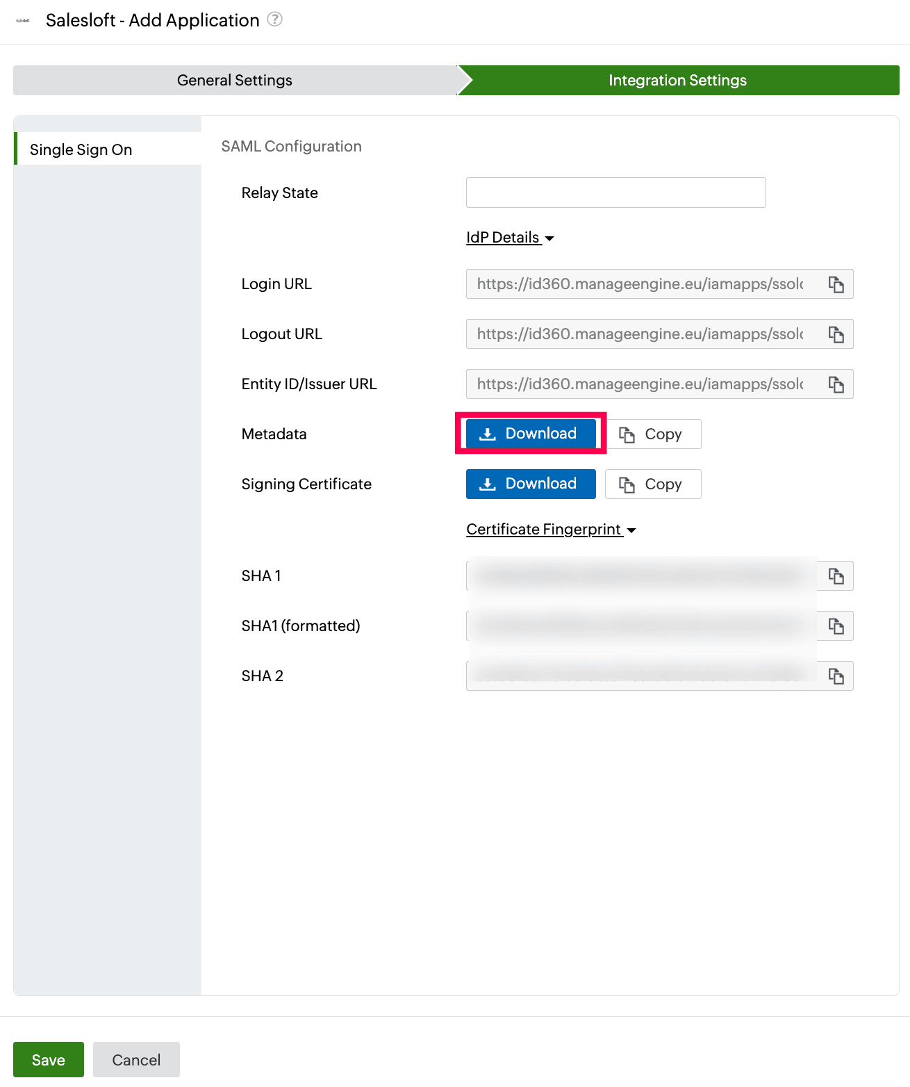
Task: Click inside the Relay State input field
Action: tap(615, 193)
